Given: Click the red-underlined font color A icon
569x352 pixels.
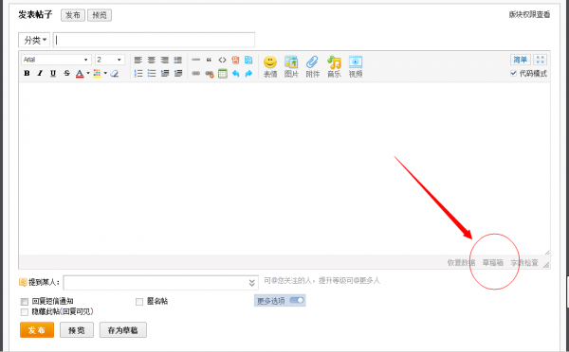Looking at the screenshot, I should [80, 74].
